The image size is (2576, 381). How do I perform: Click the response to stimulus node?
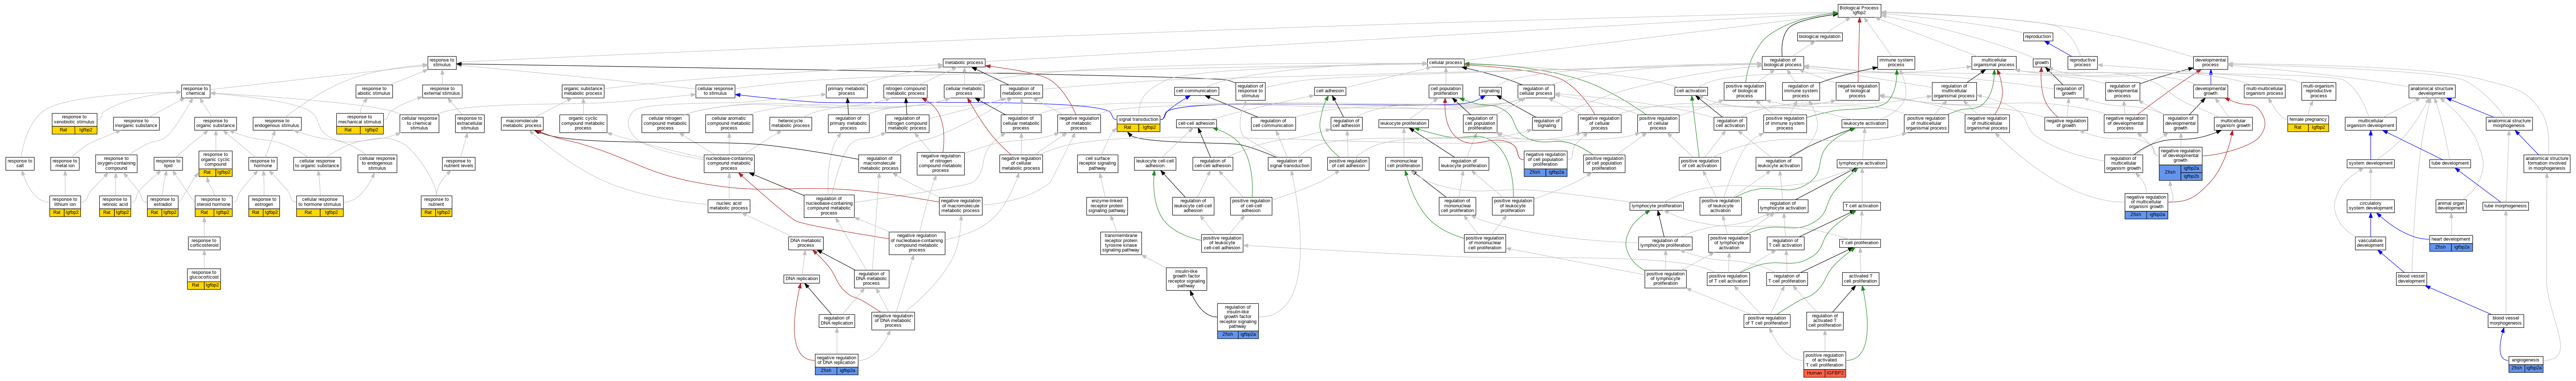click(441, 62)
